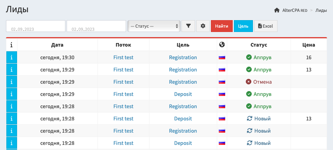Click info icon in header row

click(11, 45)
